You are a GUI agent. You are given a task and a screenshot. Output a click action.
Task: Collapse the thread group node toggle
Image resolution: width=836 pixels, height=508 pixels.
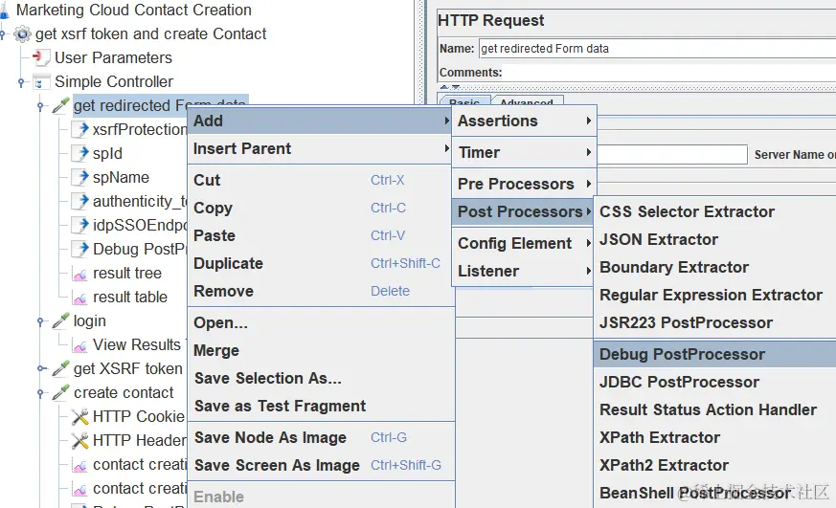(x=3, y=34)
